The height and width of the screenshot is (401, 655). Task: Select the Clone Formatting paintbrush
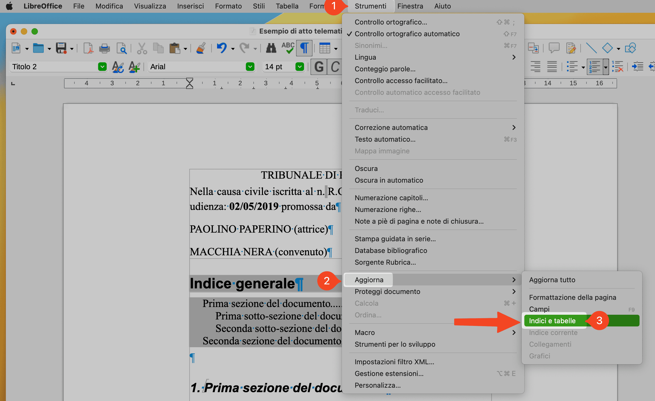(201, 48)
